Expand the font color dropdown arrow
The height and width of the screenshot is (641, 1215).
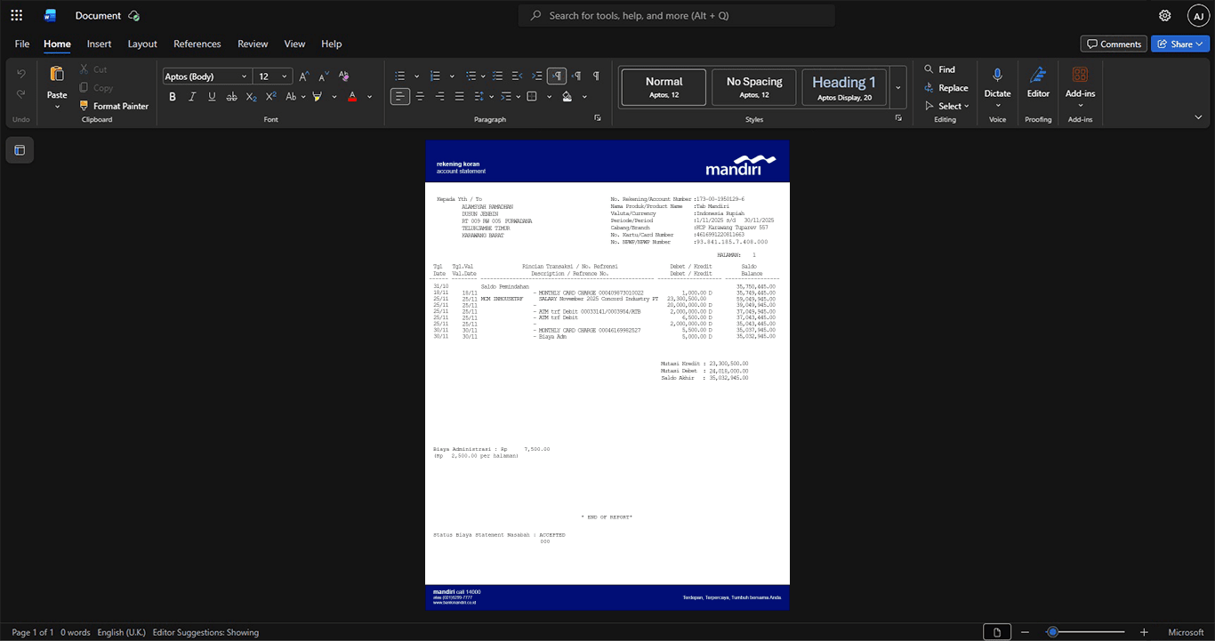pyautogui.click(x=369, y=96)
